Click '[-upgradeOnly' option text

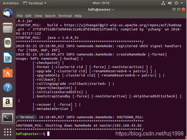46,75
